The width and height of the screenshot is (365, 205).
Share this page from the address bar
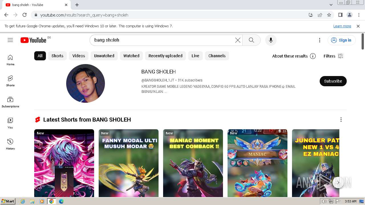(320, 15)
